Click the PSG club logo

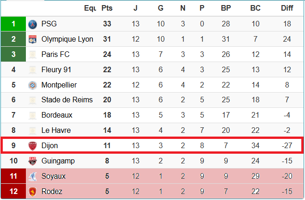click(32, 24)
